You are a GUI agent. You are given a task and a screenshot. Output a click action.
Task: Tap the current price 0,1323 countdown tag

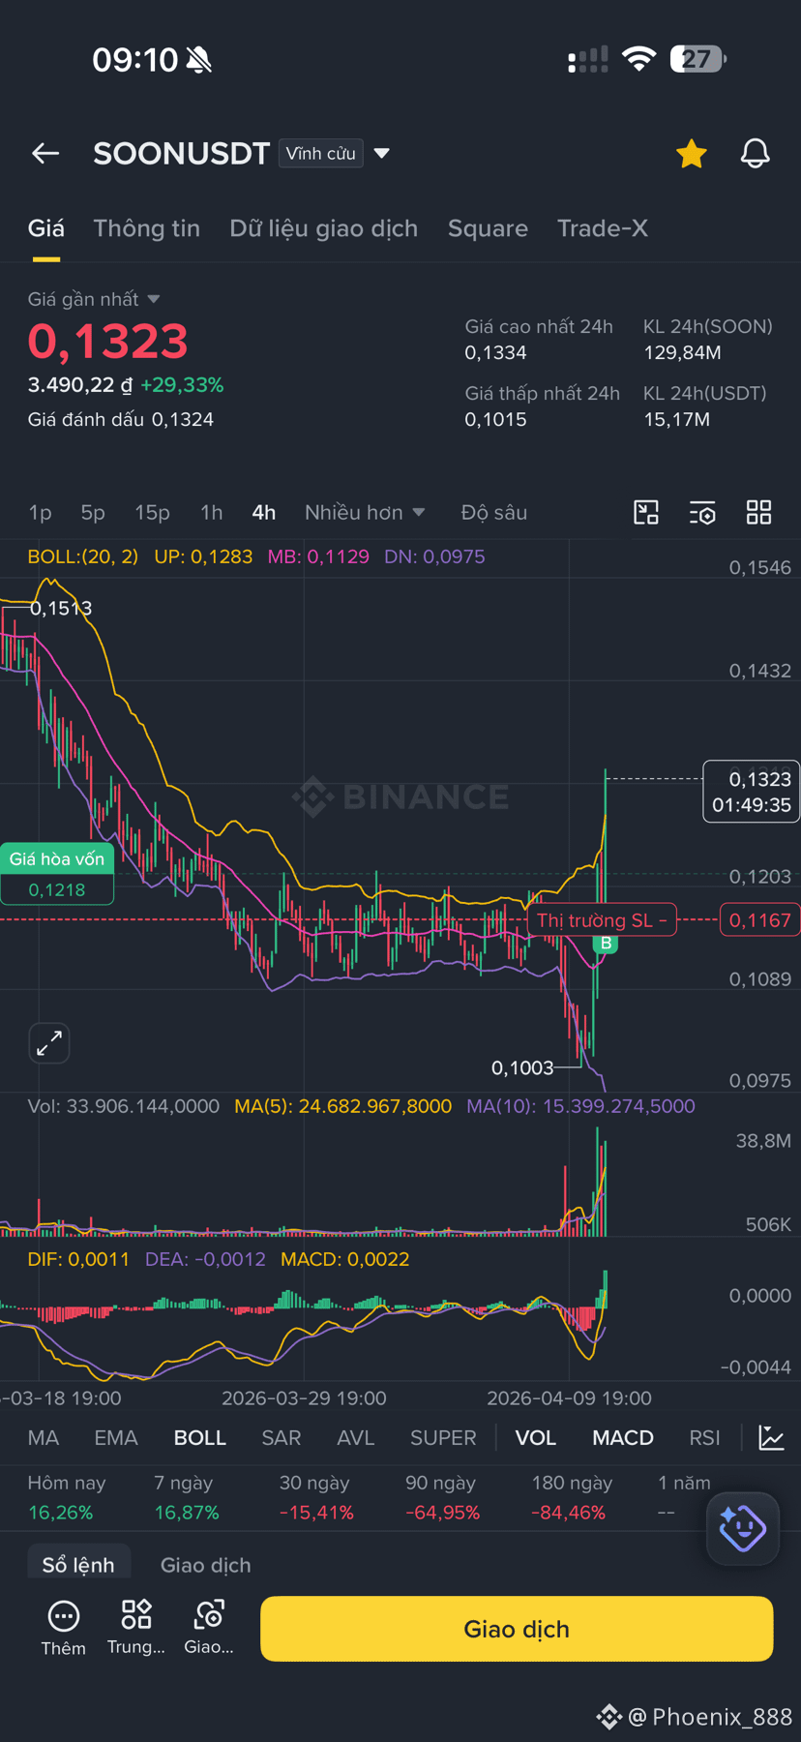point(752,792)
